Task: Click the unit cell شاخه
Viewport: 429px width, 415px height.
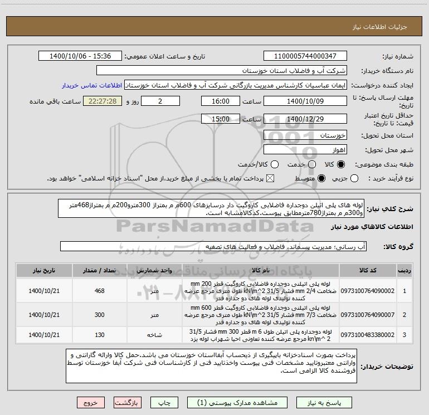Action: coord(154,335)
